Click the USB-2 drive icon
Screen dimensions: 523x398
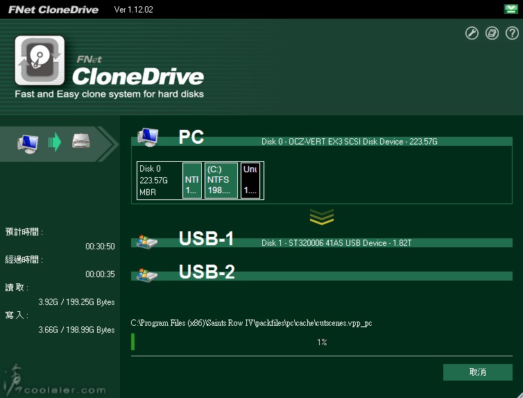coord(147,275)
